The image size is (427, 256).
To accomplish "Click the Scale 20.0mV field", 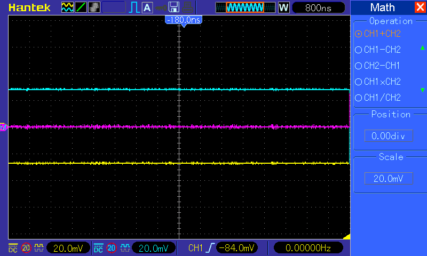I will point(389,179).
